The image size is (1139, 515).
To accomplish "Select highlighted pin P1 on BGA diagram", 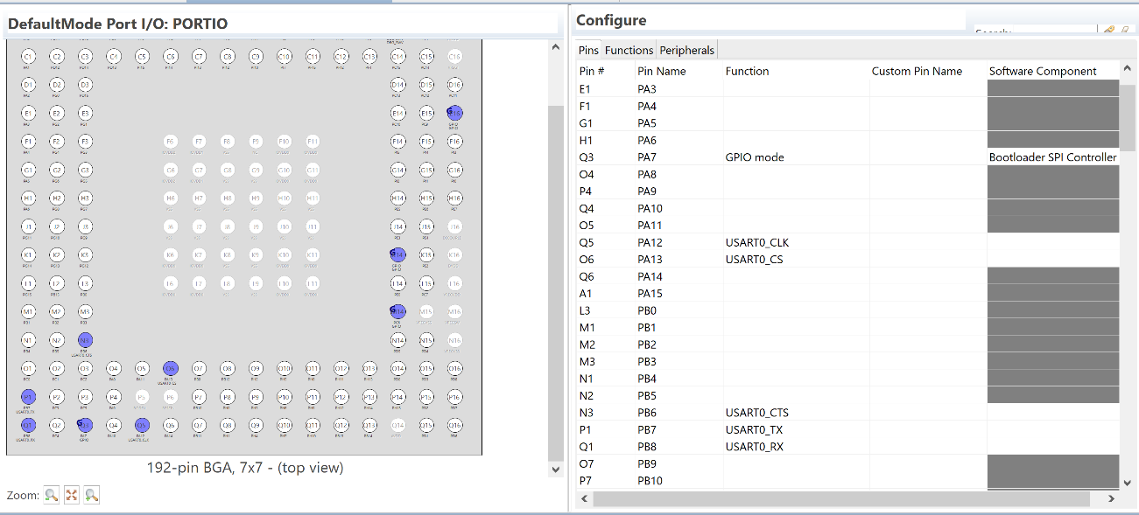I will tap(28, 397).
